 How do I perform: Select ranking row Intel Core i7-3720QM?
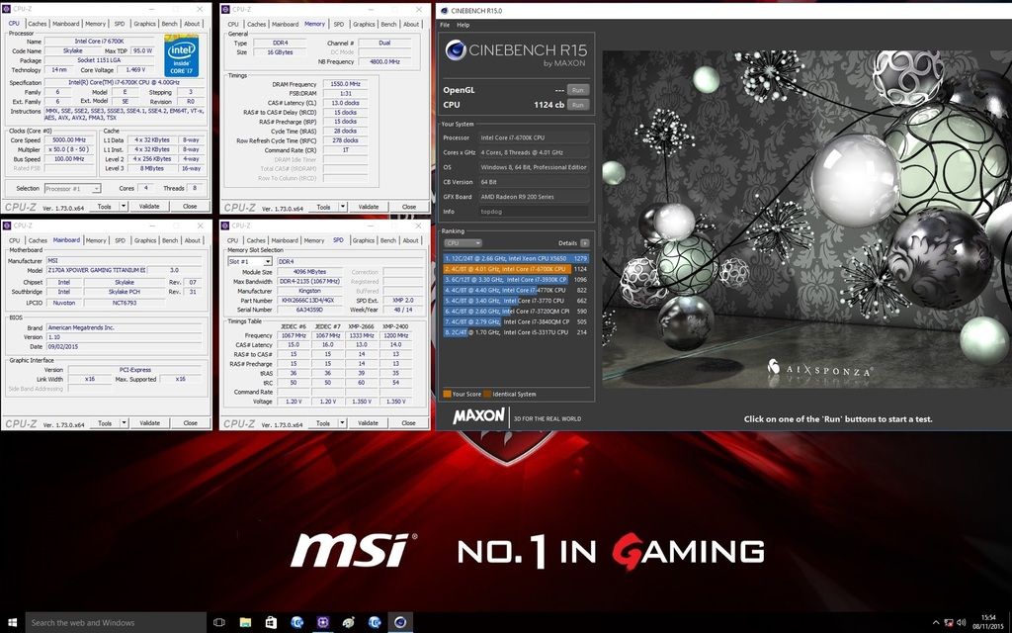point(516,311)
